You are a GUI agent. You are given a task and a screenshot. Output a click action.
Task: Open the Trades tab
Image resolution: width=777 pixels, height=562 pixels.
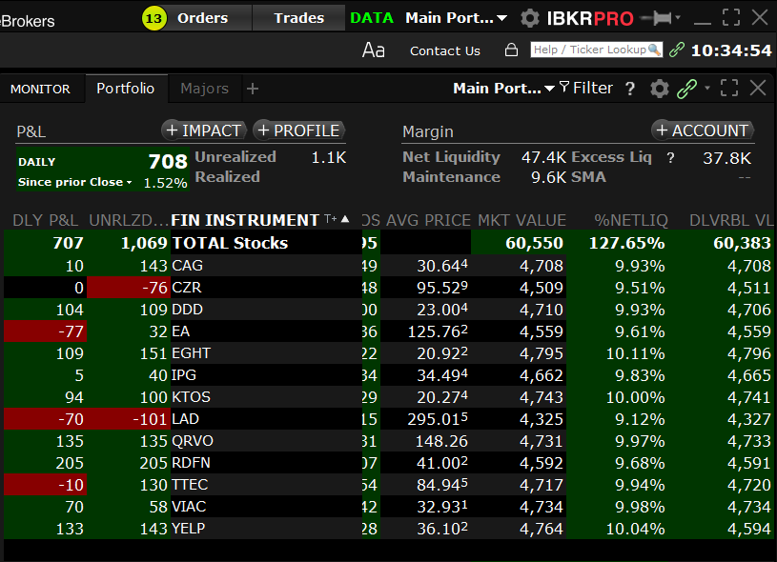coord(298,18)
